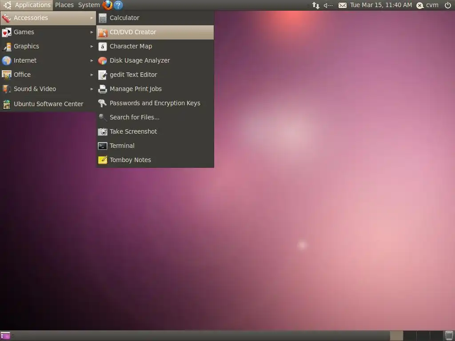
Task: Click the Show Desktop button in bottom panel
Action: click(x=5, y=336)
